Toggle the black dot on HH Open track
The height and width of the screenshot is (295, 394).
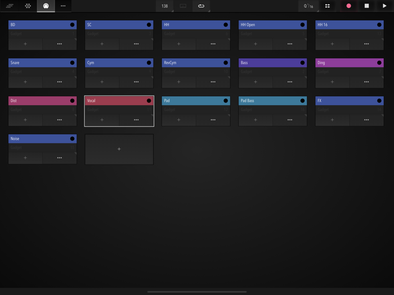[x=302, y=25]
